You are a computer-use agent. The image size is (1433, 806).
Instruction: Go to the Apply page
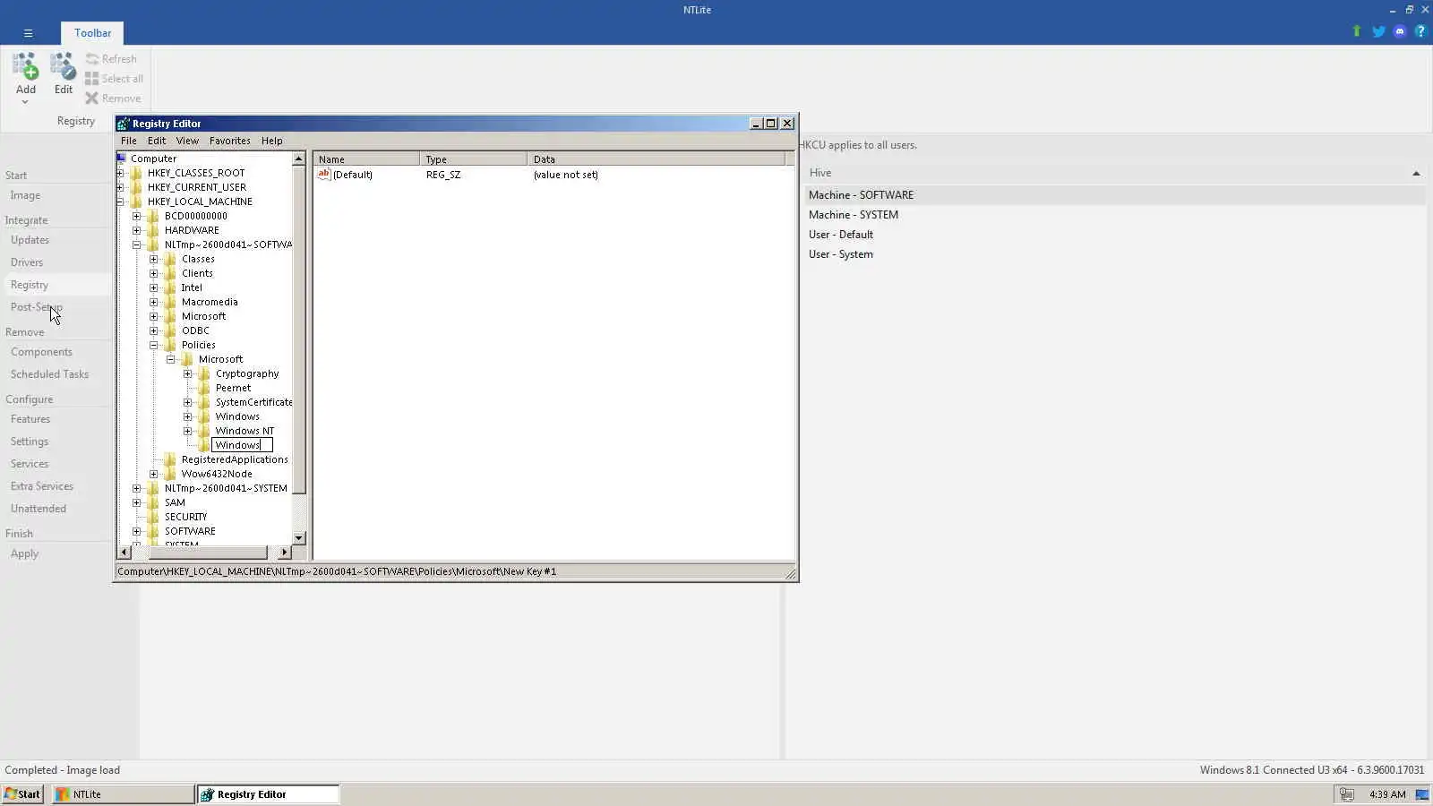point(24,553)
